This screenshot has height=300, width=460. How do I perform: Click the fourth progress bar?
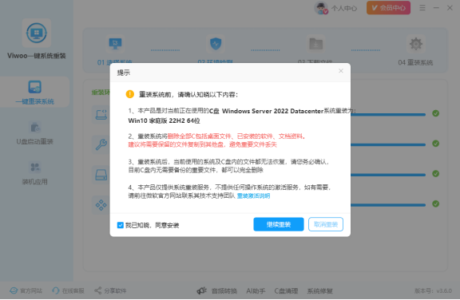[x=388, y=205]
